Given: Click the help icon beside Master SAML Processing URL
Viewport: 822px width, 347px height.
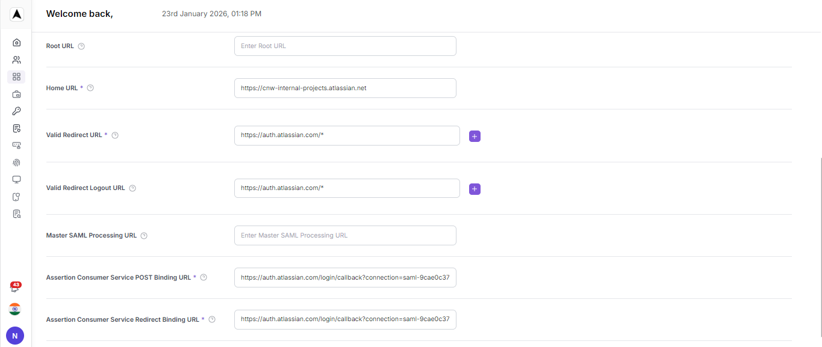Looking at the screenshot, I should tap(143, 235).
